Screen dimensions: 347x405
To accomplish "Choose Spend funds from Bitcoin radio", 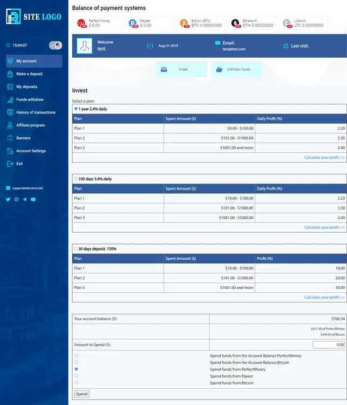I will tap(77, 383).
